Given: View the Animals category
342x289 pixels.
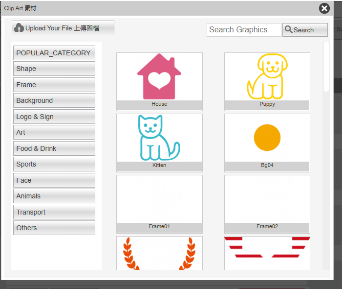Looking at the screenshot, I should 54,196.
